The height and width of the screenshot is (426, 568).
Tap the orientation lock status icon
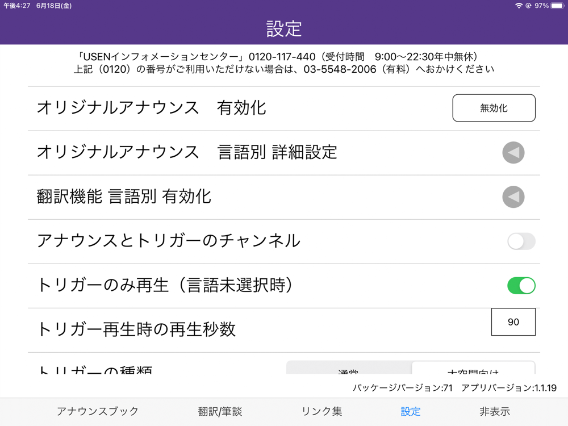528,6
